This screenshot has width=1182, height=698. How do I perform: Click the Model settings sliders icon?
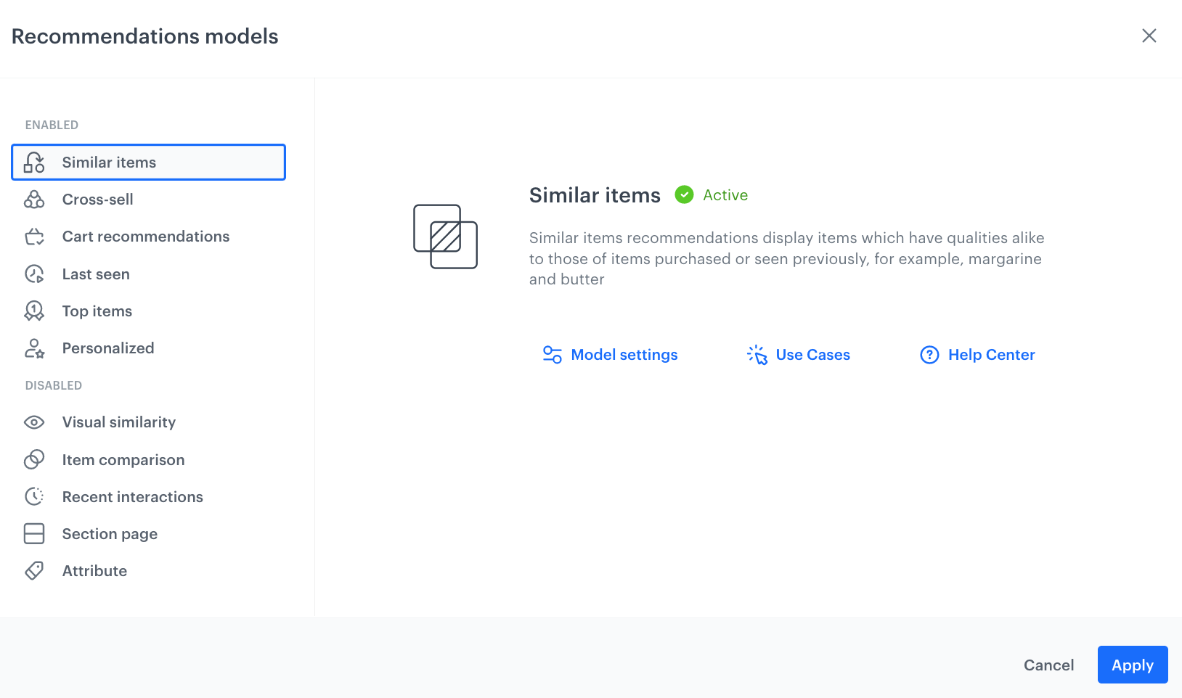coord(552,354)
